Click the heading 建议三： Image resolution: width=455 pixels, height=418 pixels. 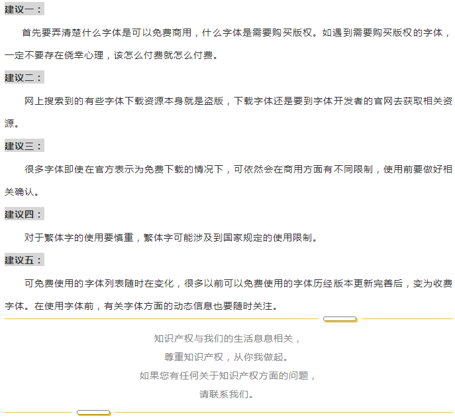pyautogui.click(x=25, y=145)
